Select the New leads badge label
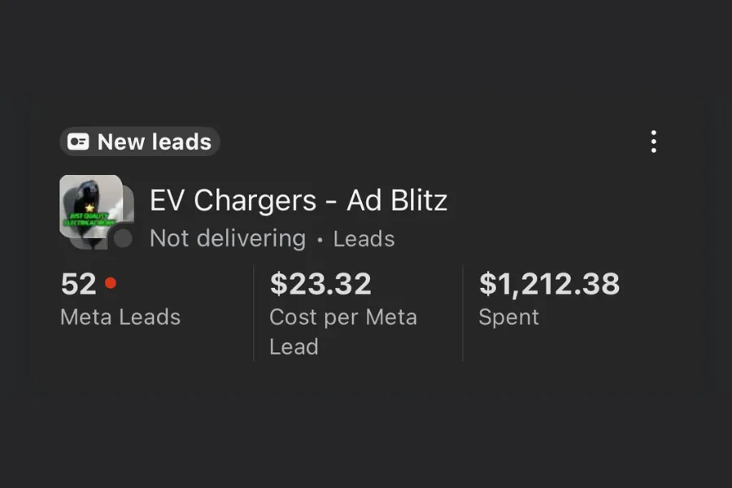 pyautogui.click(x=154, y=142)
